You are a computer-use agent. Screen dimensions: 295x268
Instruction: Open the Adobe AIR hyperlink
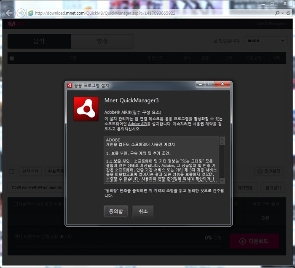tap(137, 124)
